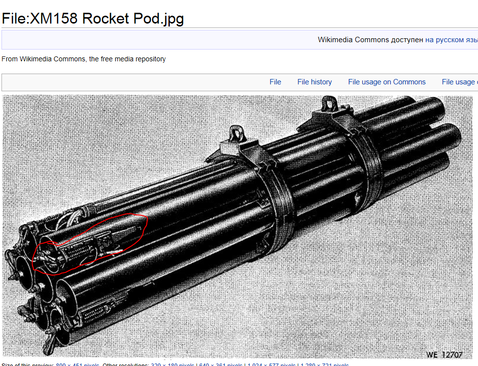Viewport: 478px width, 366px height.
Task: Open the File tab
Action: (x=275, y=82)
